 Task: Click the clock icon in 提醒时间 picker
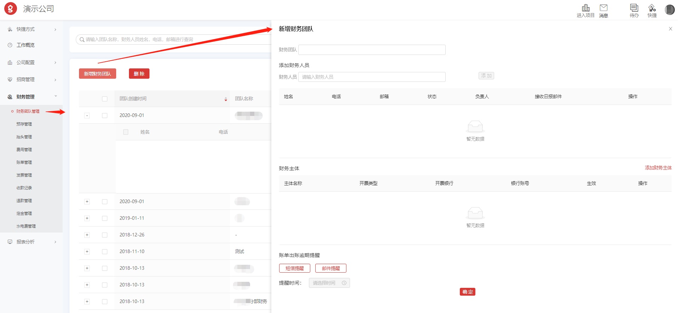[x=344, y=283]
